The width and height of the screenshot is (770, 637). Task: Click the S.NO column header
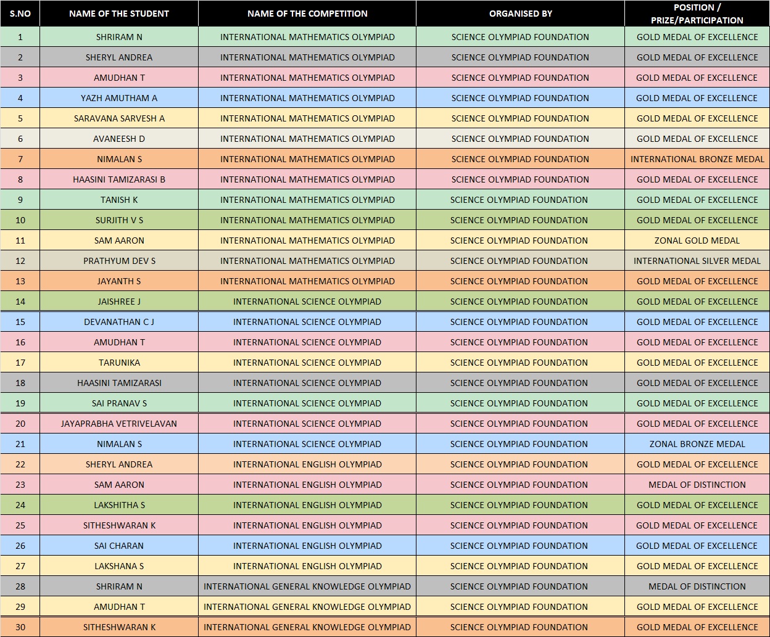(x=20, y=14)
